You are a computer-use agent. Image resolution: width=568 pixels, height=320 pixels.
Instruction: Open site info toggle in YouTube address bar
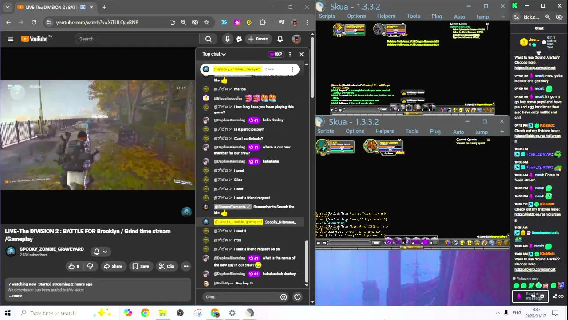tap(49, 22)
